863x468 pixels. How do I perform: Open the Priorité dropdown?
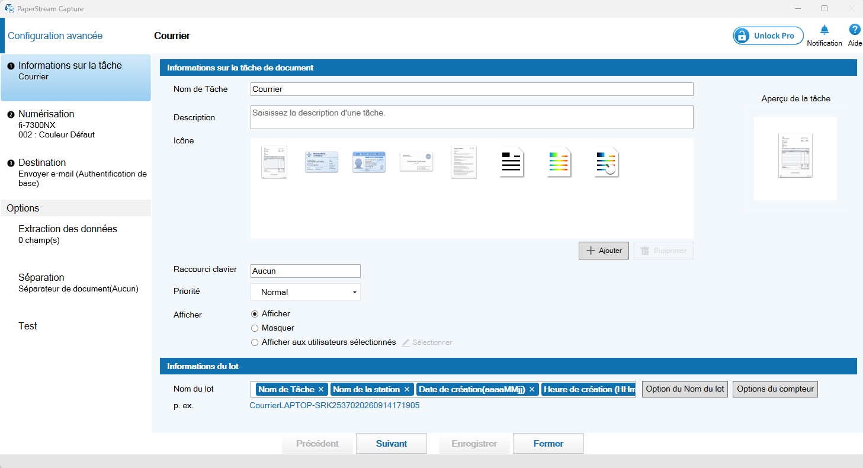[x=306, y=292]
